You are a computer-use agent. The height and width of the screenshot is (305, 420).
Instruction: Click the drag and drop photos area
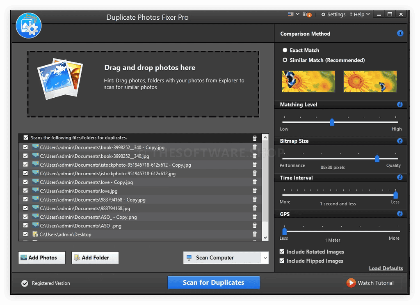[x=143, y=84]
